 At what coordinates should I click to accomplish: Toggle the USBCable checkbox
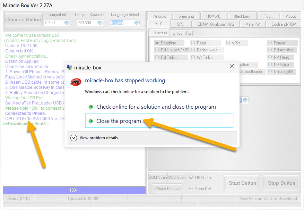[x=191, y=178]
